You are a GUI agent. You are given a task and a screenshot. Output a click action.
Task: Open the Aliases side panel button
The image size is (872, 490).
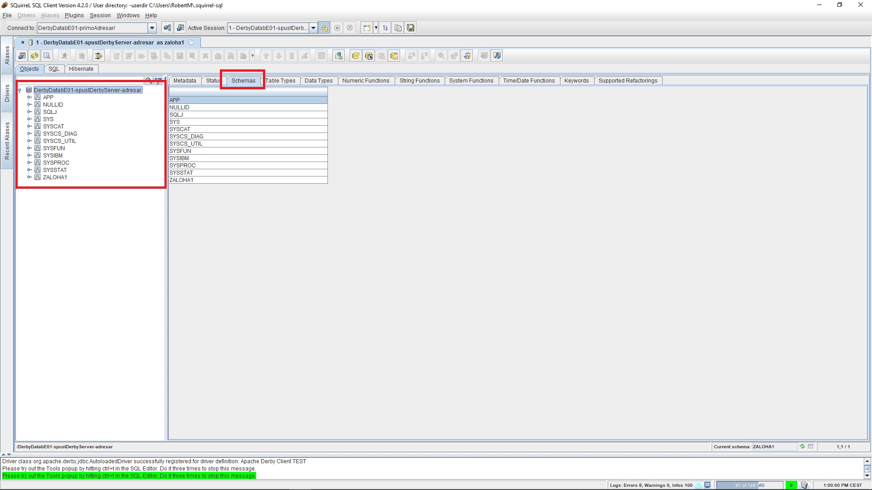click(x=7, y=55)
